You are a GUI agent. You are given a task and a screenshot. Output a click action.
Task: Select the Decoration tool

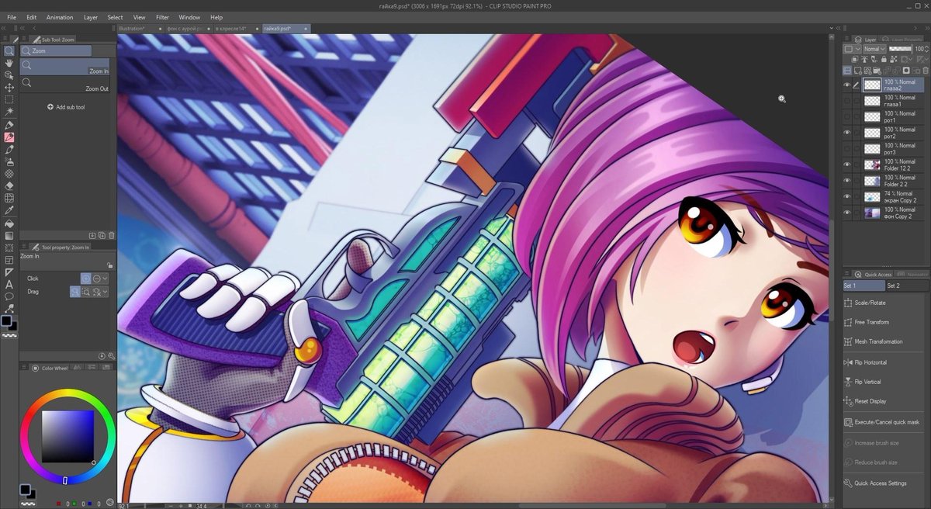click(x=9, y=174)
